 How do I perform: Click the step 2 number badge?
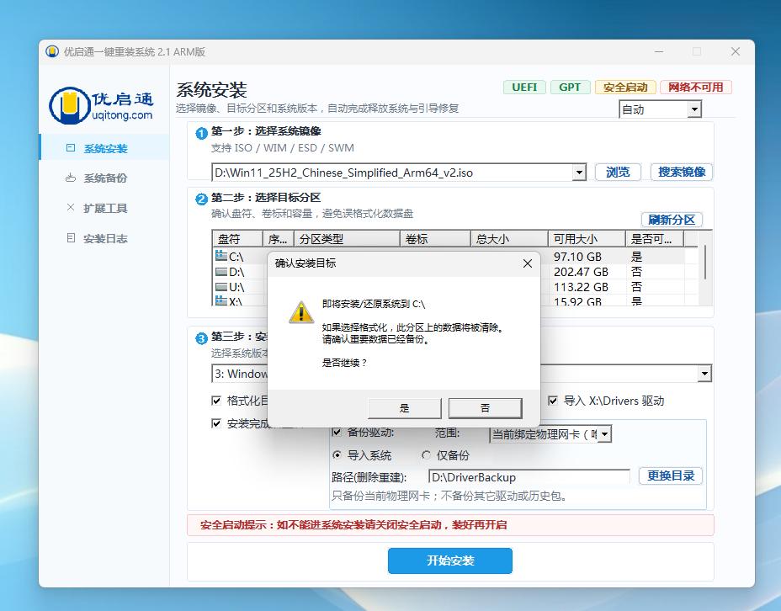point(201,199)
